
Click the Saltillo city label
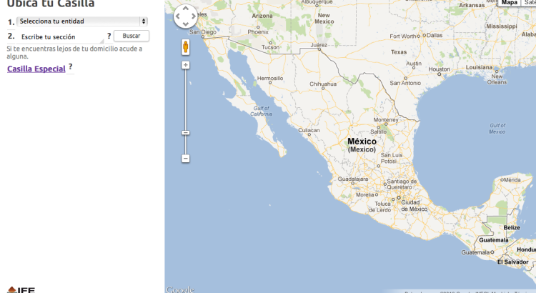[x=378, y=131]
